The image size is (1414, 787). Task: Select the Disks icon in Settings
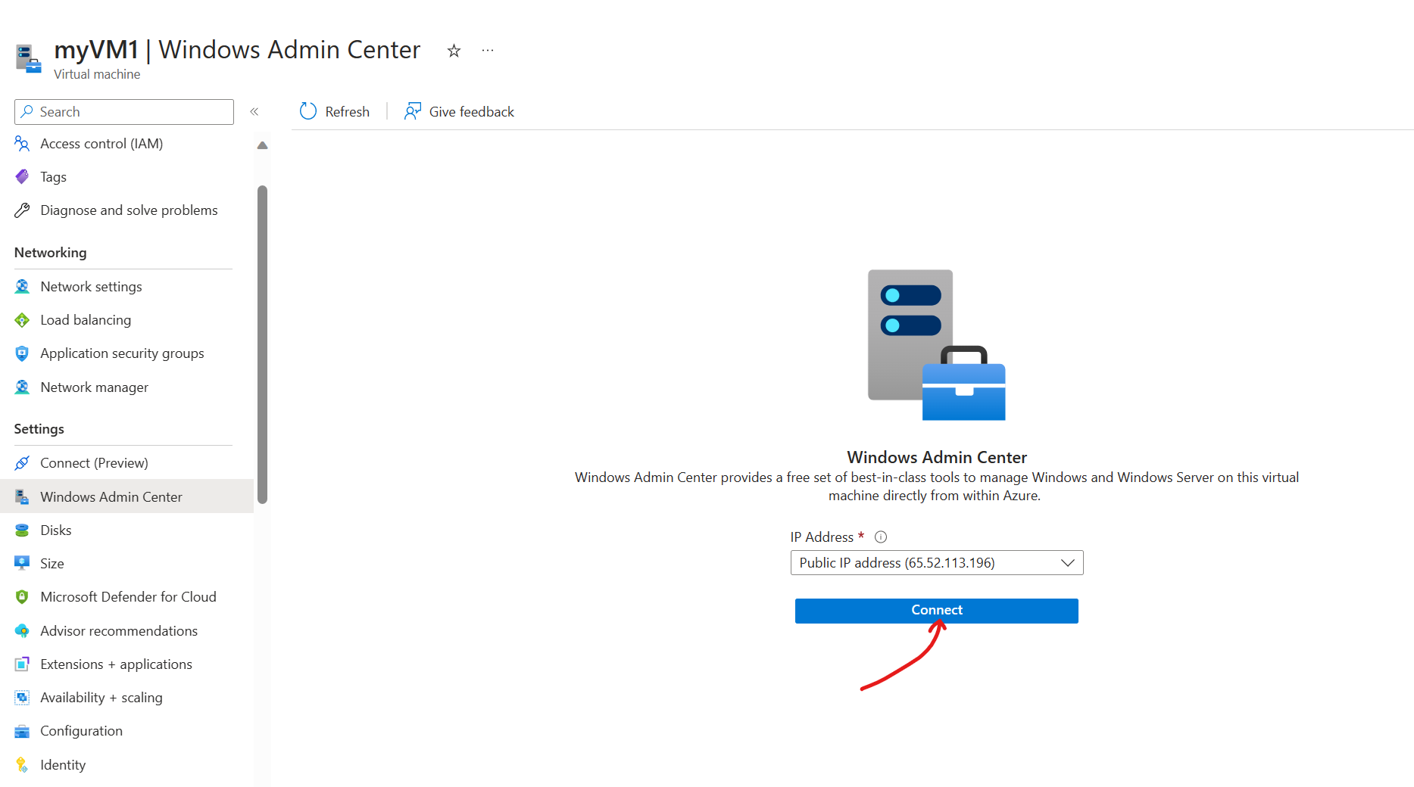coord(22,530)
